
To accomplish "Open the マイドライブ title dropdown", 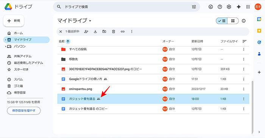I will point(74,21).
